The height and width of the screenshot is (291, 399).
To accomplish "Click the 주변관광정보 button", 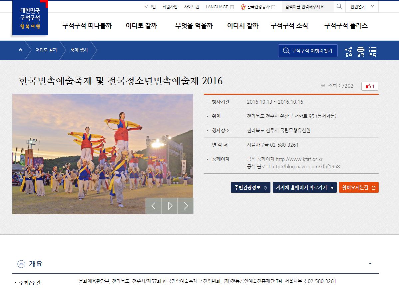I will [250, 187].
